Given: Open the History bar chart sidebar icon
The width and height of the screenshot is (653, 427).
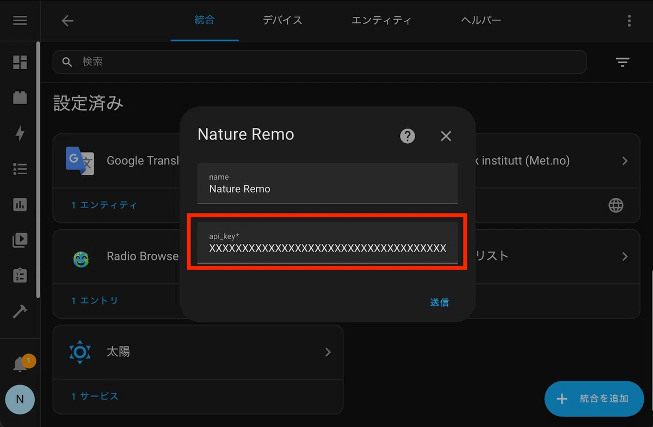Looking at the screenshot, I should (20, 205).
